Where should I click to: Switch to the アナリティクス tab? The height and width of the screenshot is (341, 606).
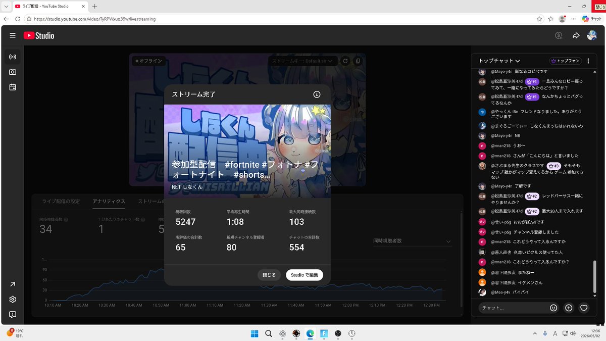(x=109, y=201)
